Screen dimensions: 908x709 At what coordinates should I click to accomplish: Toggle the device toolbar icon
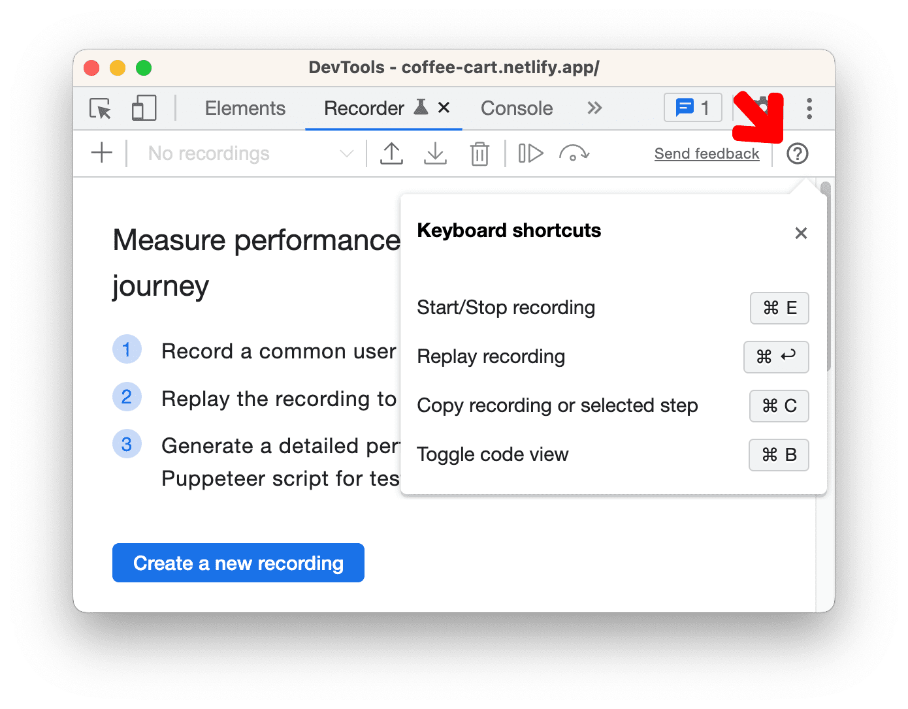click(x=144, y=108)
